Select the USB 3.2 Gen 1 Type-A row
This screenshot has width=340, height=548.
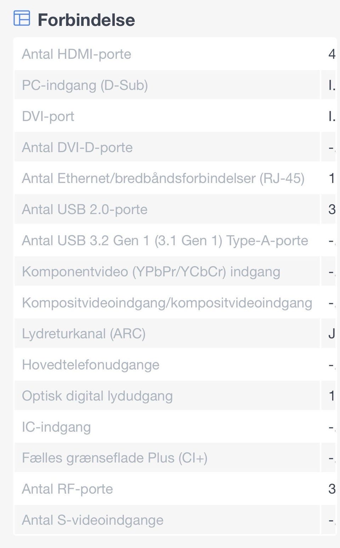[165, 241]
